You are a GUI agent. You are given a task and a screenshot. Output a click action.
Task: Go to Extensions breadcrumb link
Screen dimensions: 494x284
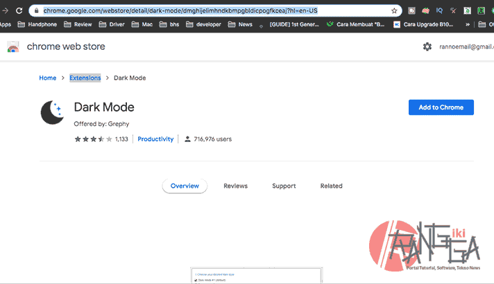[85, 78]
